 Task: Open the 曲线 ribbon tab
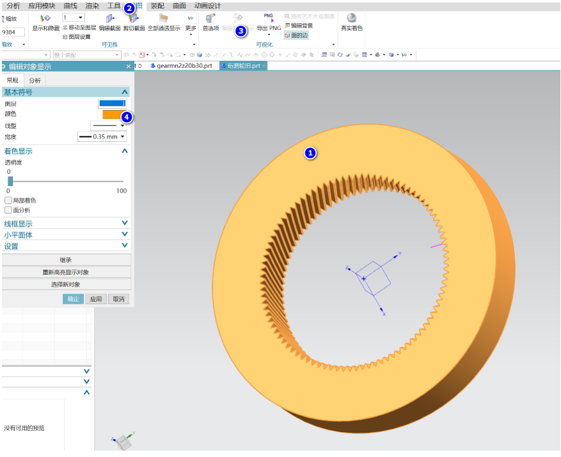[70, 6]
